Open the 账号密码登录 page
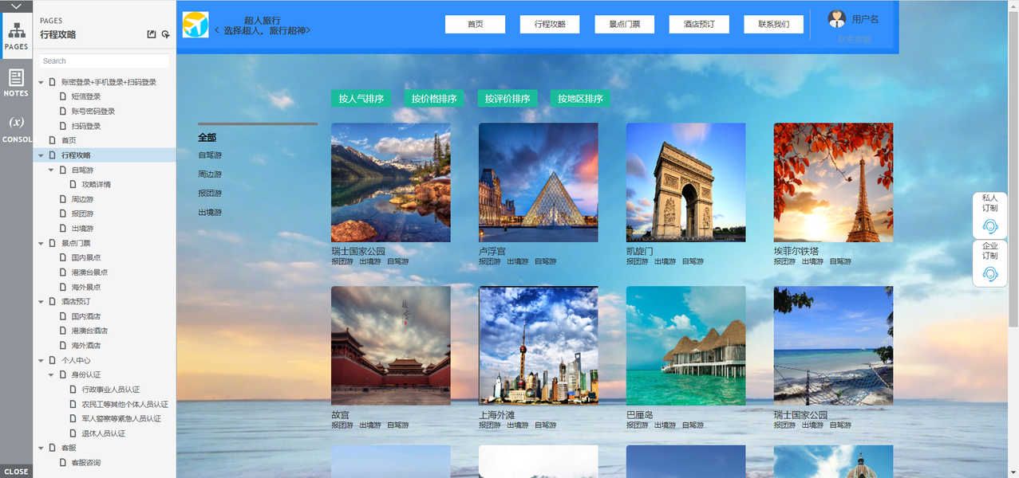The height and width of the screenshot is (478, 1019). pyautogui.click(x=93, y=112)
